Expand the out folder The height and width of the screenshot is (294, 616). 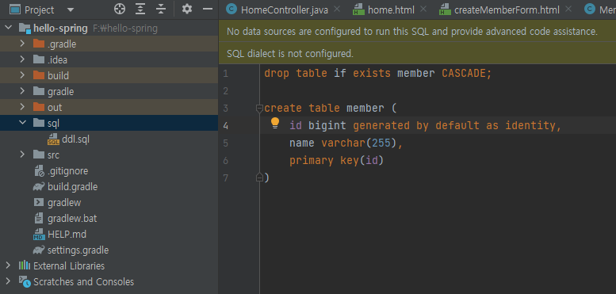(x=22, y=107)
